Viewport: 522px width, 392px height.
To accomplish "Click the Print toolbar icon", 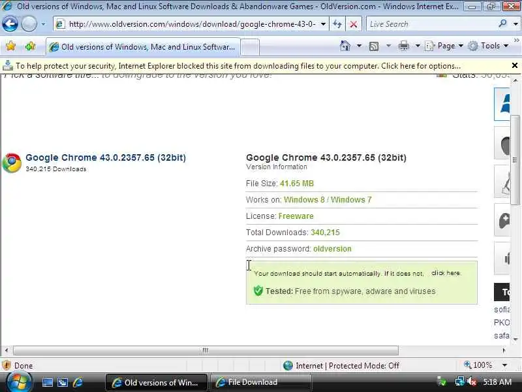I will click(x=403, y=46).
